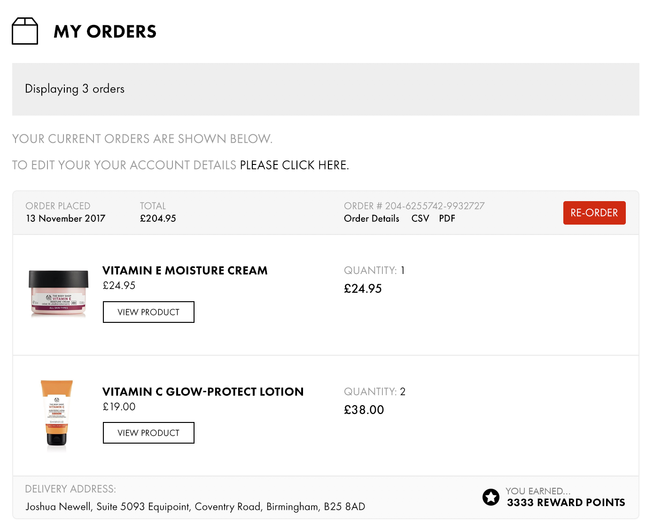
Task: Click the red RE-ORDER button
Action: coord(594,213)
